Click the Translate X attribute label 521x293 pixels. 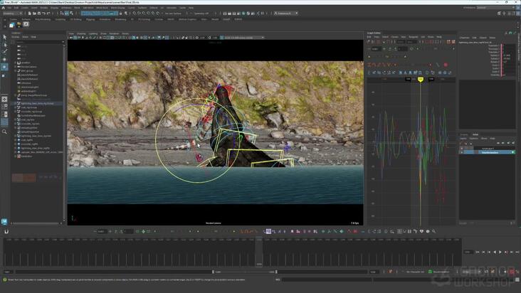pyautogui.click(x=493, y=46)
